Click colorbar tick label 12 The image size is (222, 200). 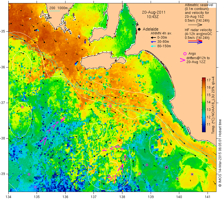click(209, 117)
